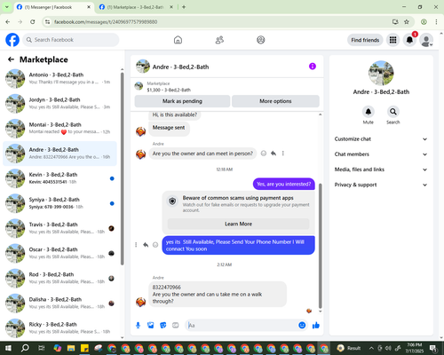Bookmark this page with the star icon

tap(407, 22)
